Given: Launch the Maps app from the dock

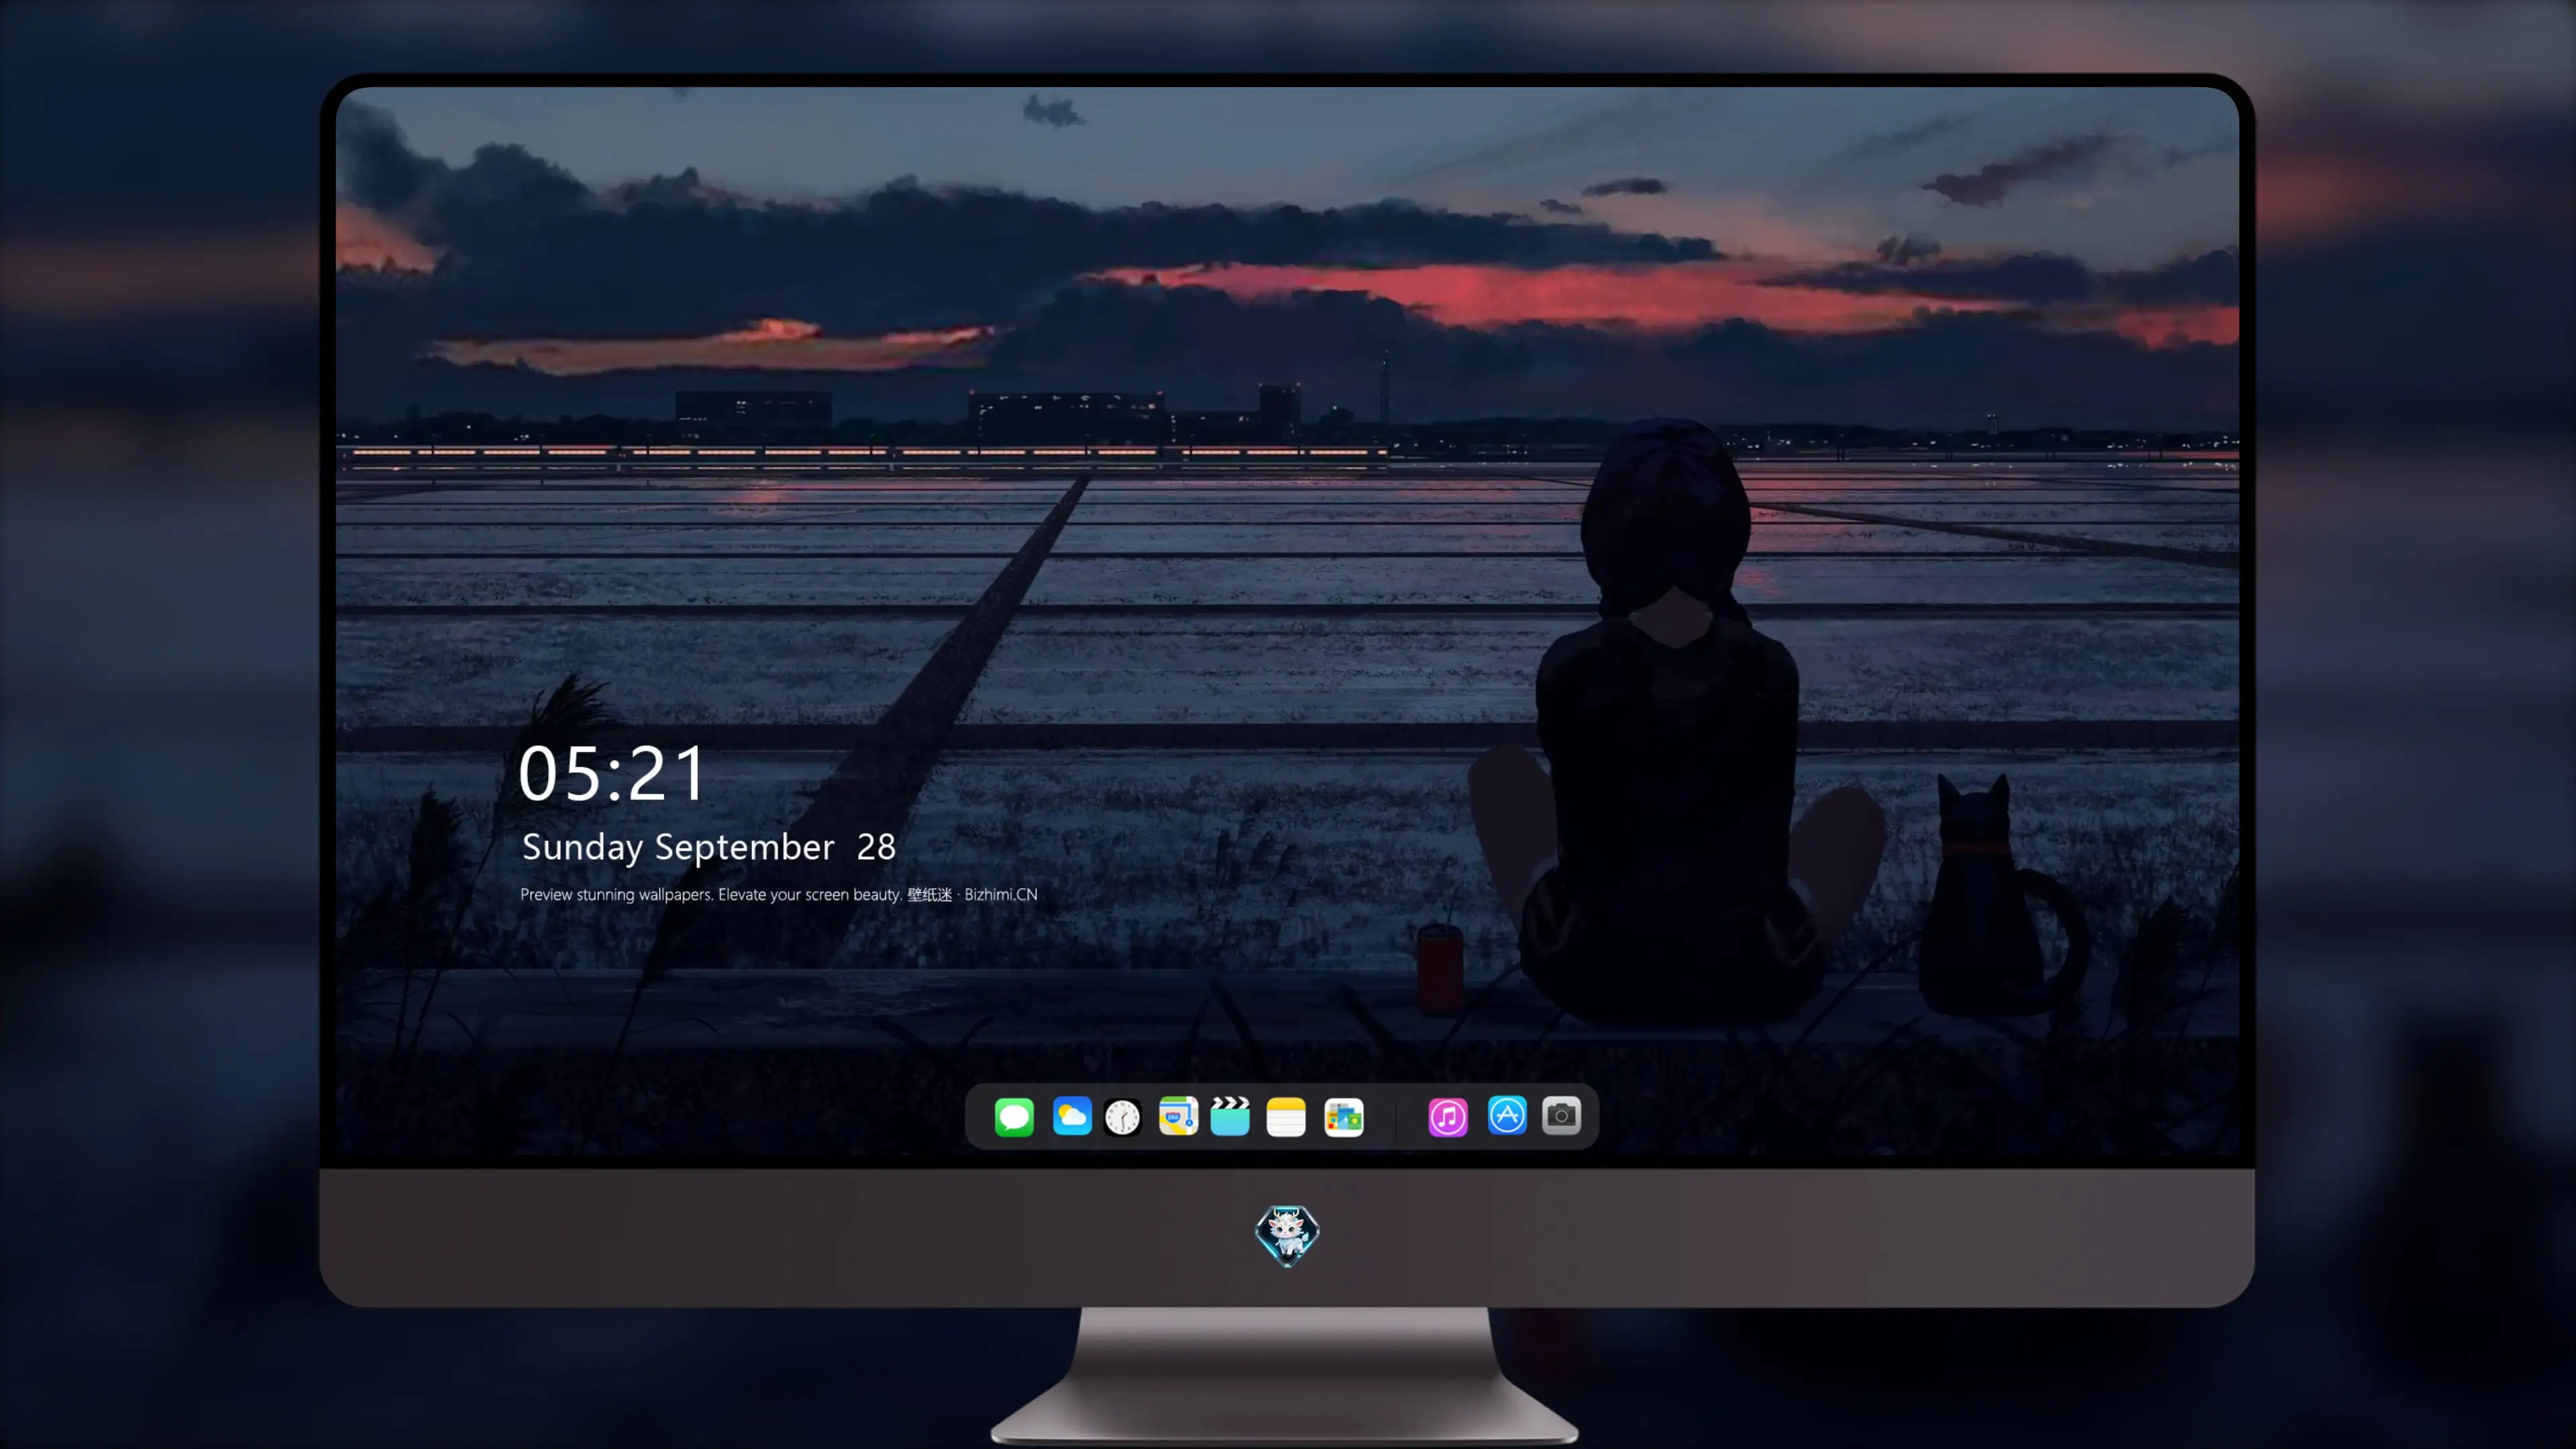Looking at the screenshot, I should (x=1178, y=1116).
